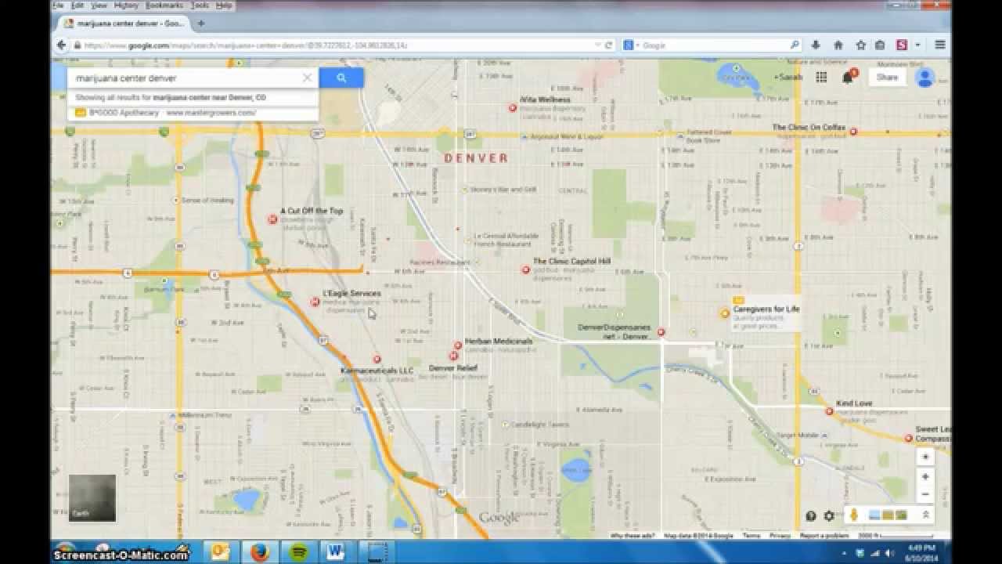Reload the page in Firefox
Screen dimensions: 1002x564
(x=608, y=45)
